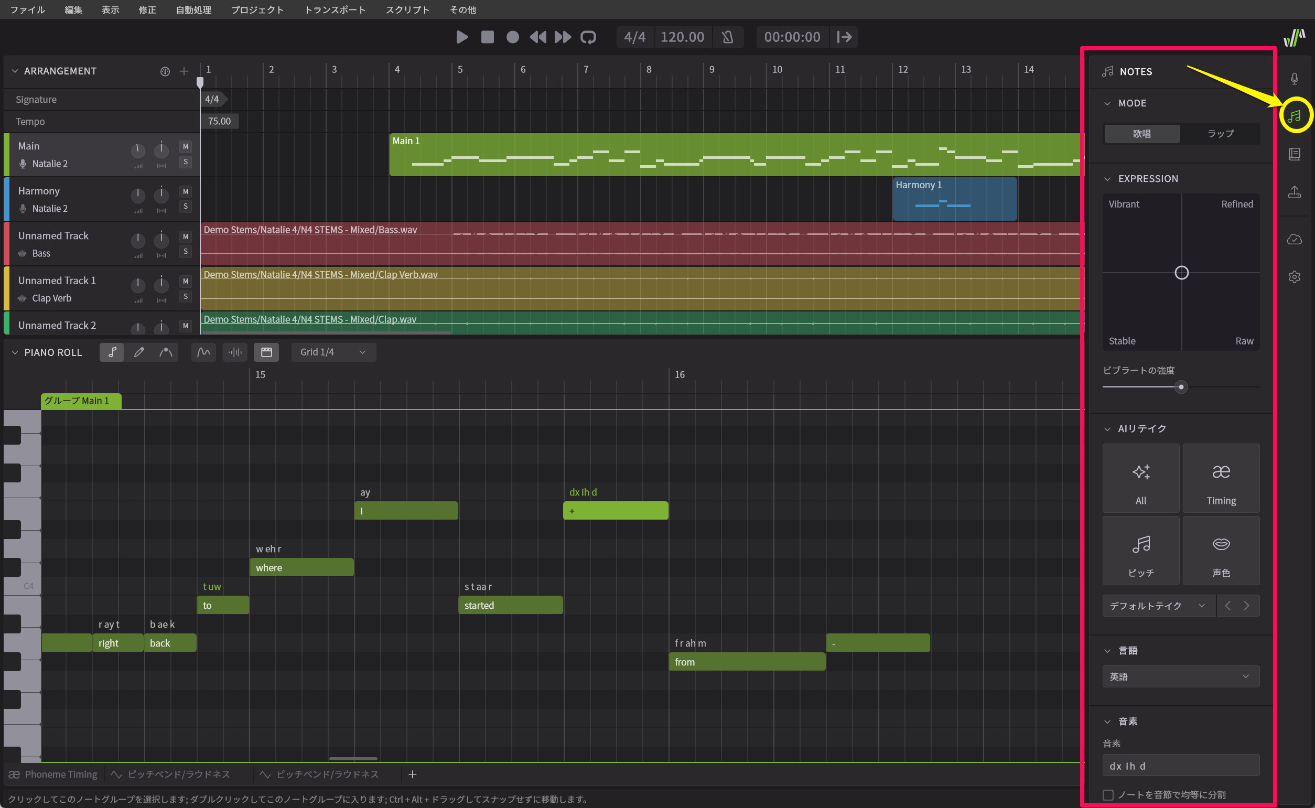Collapse the AIリテイク section

click(1108, 428)
